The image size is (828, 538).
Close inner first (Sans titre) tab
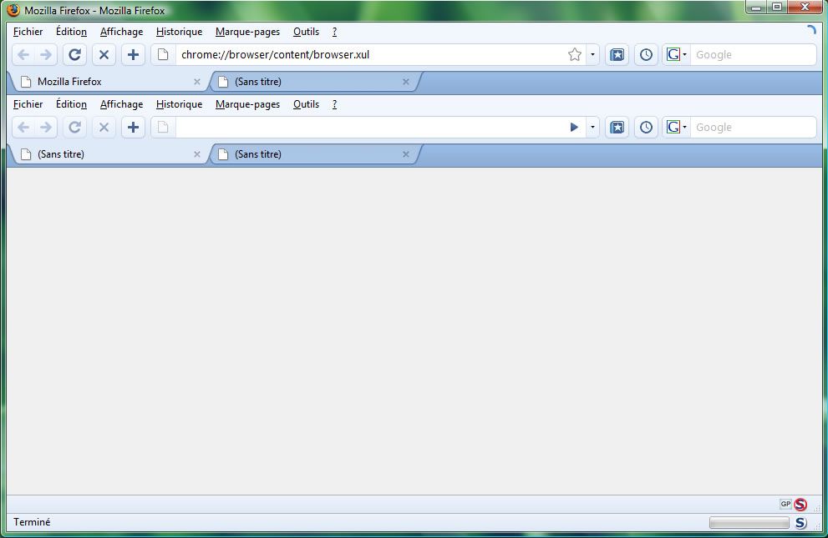(x=197, y=154)
